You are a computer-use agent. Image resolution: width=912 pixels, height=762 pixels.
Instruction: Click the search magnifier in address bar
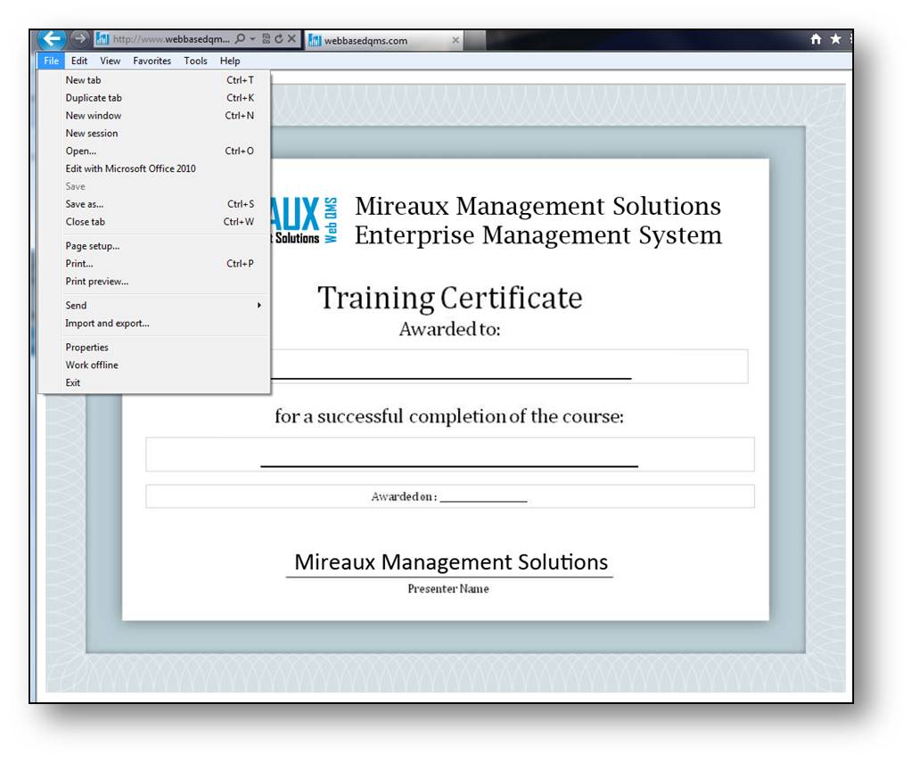coord(240,39)
